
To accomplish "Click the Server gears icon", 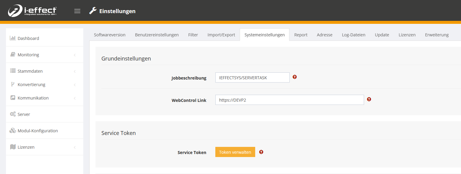I will point(13,114).
